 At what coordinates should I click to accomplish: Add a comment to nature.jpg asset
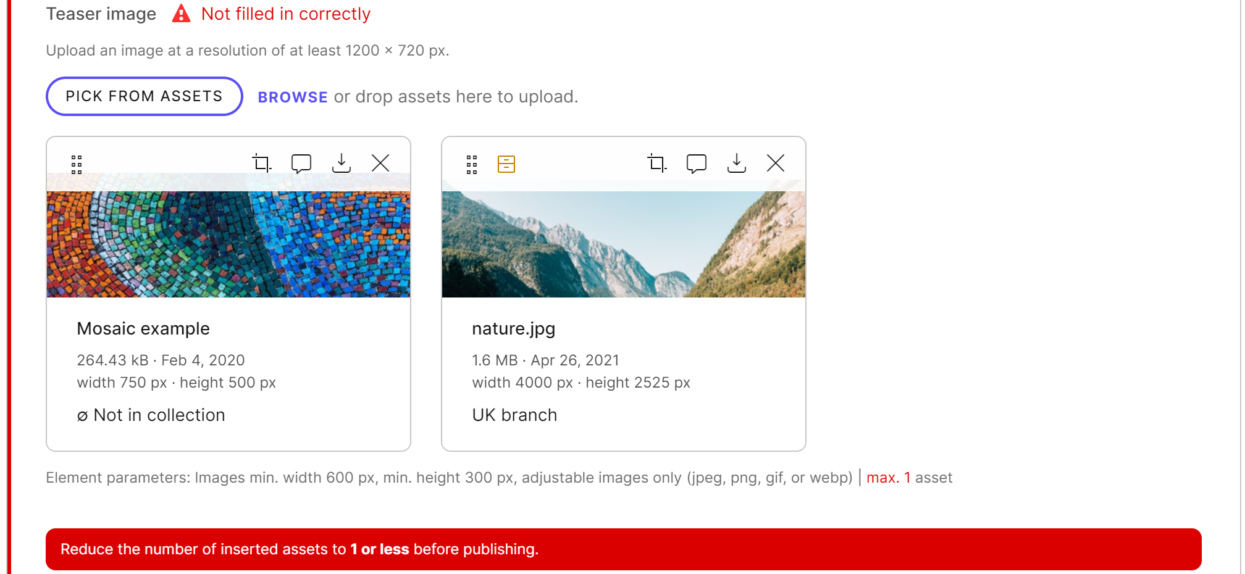[697, 164]
